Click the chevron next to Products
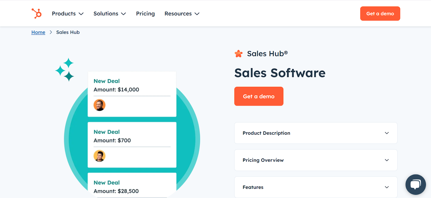Screen dimensions: 431x198 (81, 14)
